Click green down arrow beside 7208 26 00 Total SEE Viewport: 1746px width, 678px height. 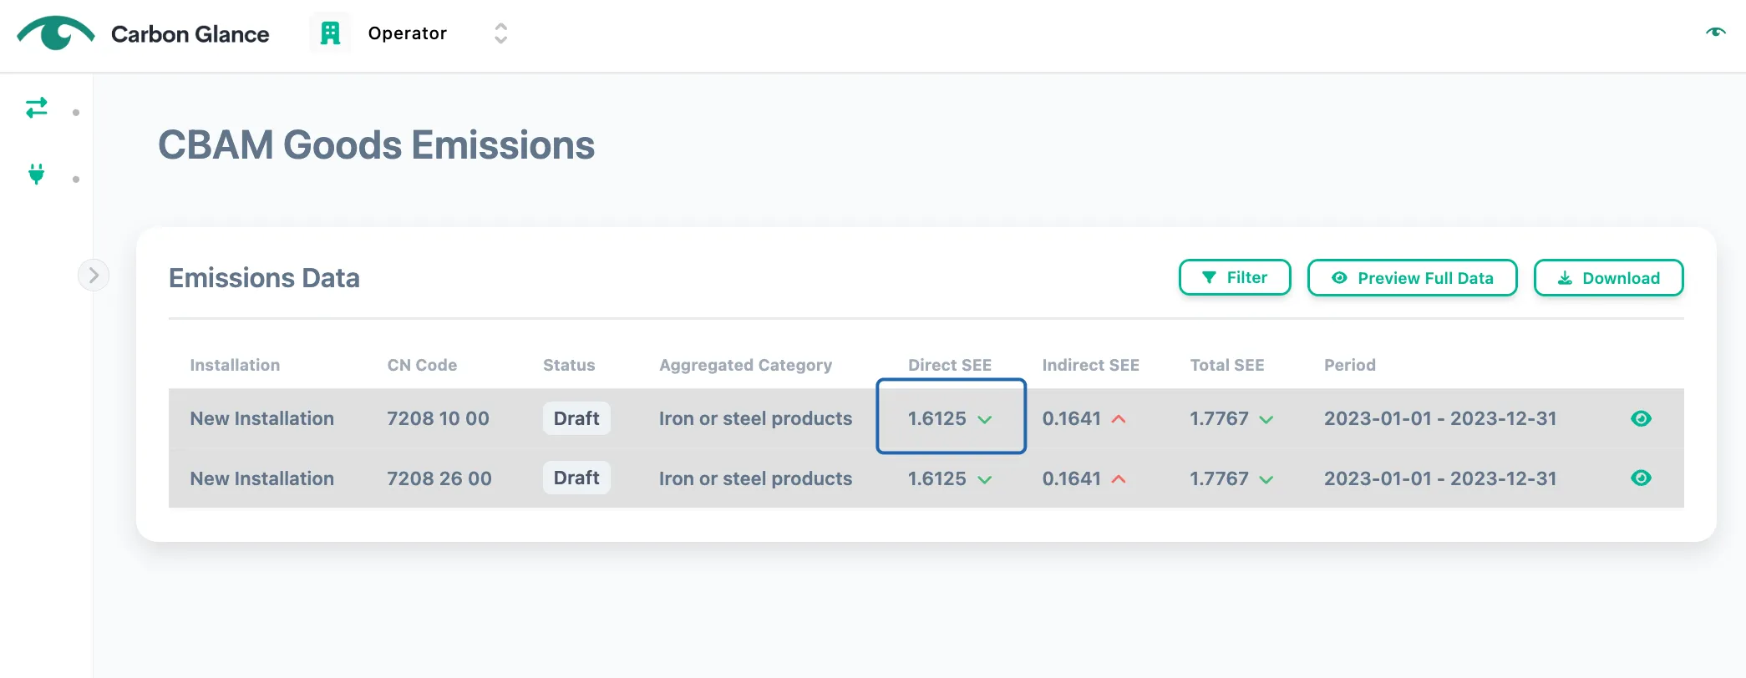coord(1266,480)
